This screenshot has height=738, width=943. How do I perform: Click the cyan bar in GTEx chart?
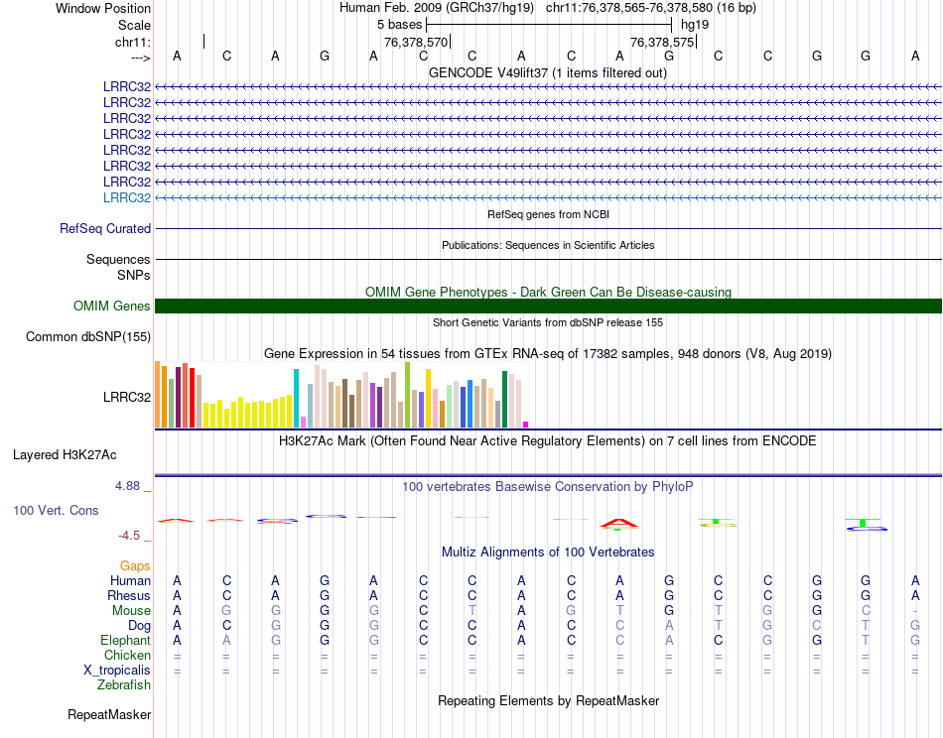pos(296,398)
